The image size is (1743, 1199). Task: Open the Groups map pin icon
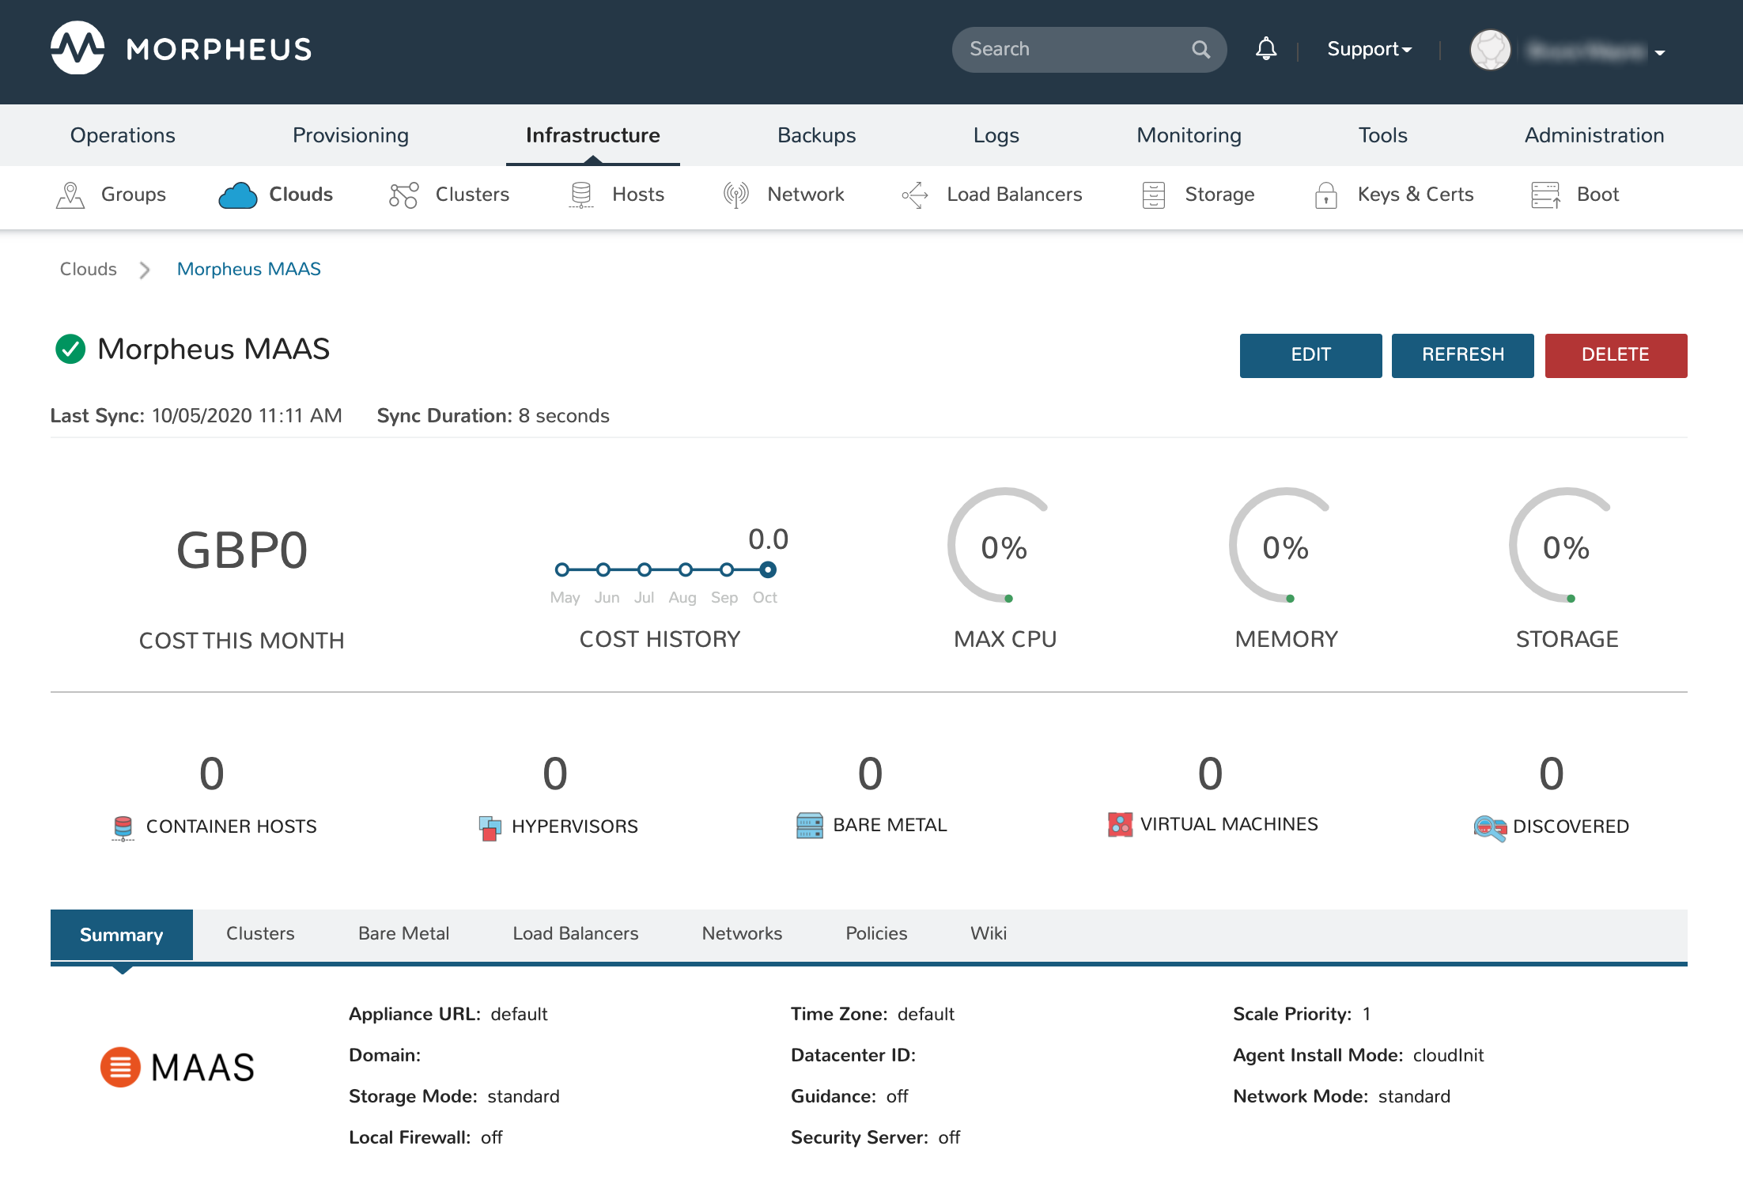tap(70, 195)
